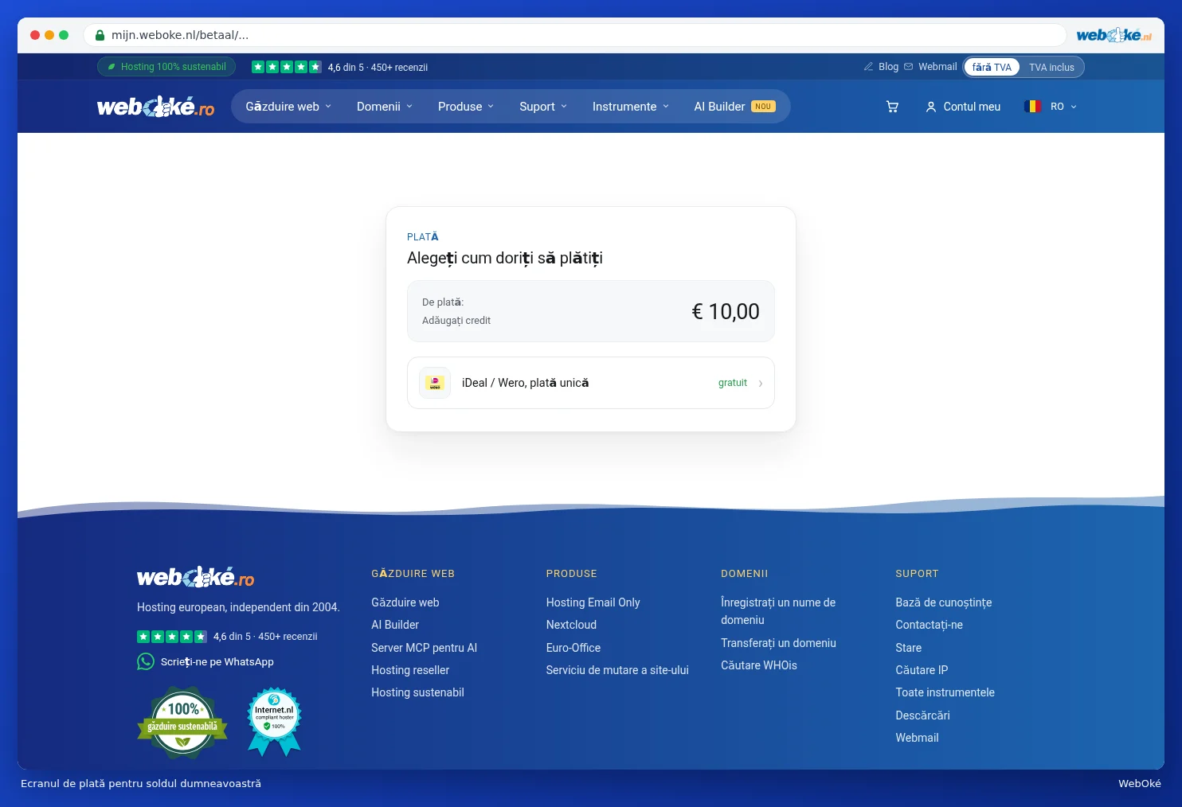Switch prices to TVA inclus
1182x807 pixels.
point(1051,68)
